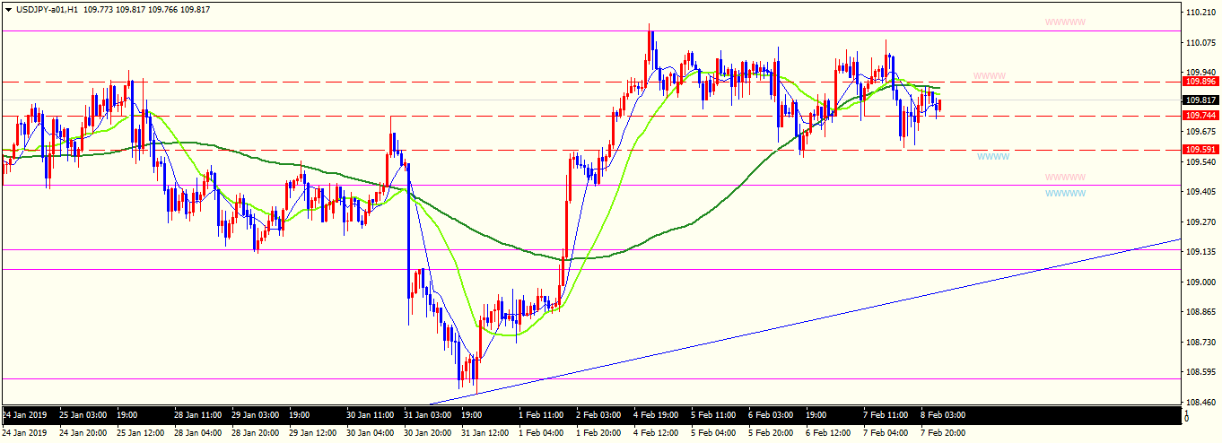Screen dimensions: 1222x443
Task: Click the 30 Jan 11:00 time label
Action: click(370, 415)
